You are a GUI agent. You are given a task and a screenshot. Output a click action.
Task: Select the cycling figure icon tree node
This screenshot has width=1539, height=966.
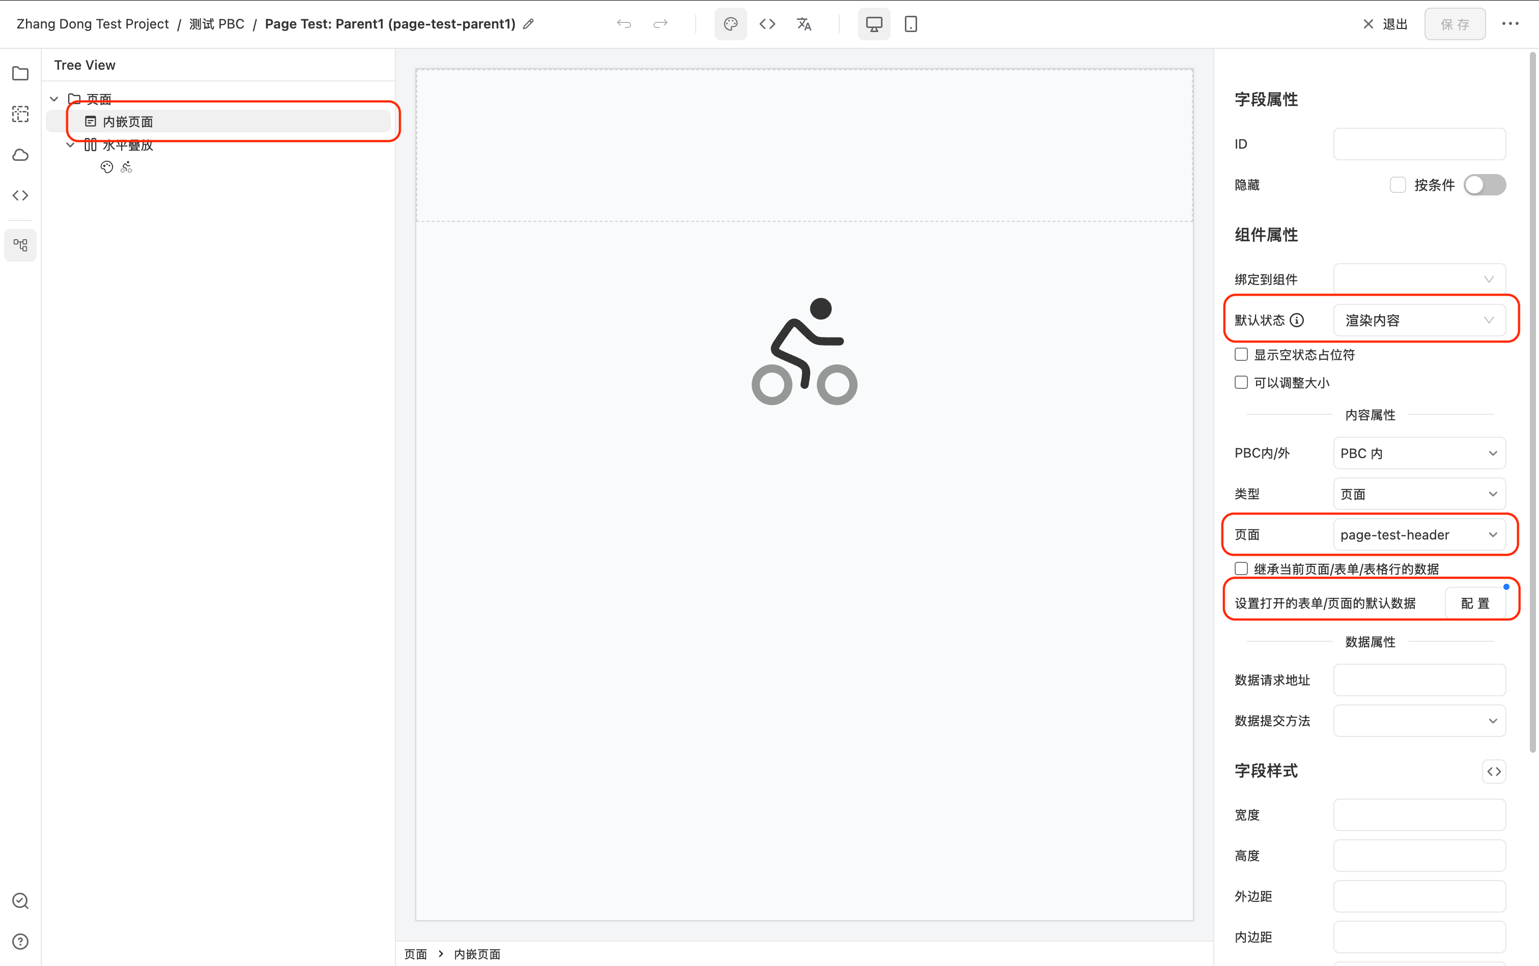point(127,167)
